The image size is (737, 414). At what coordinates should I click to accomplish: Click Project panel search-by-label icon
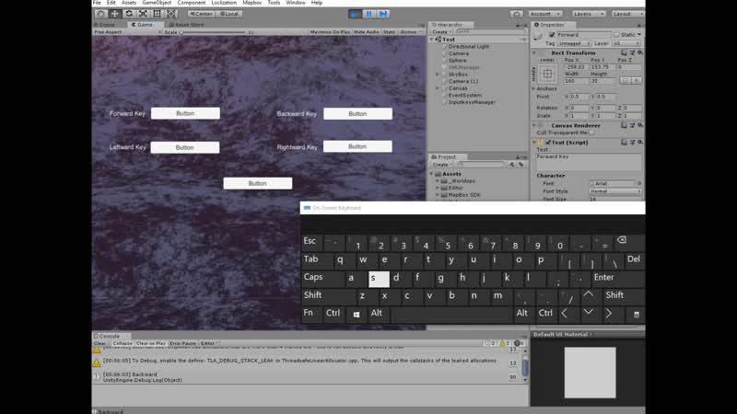click(x=521, y=165)
